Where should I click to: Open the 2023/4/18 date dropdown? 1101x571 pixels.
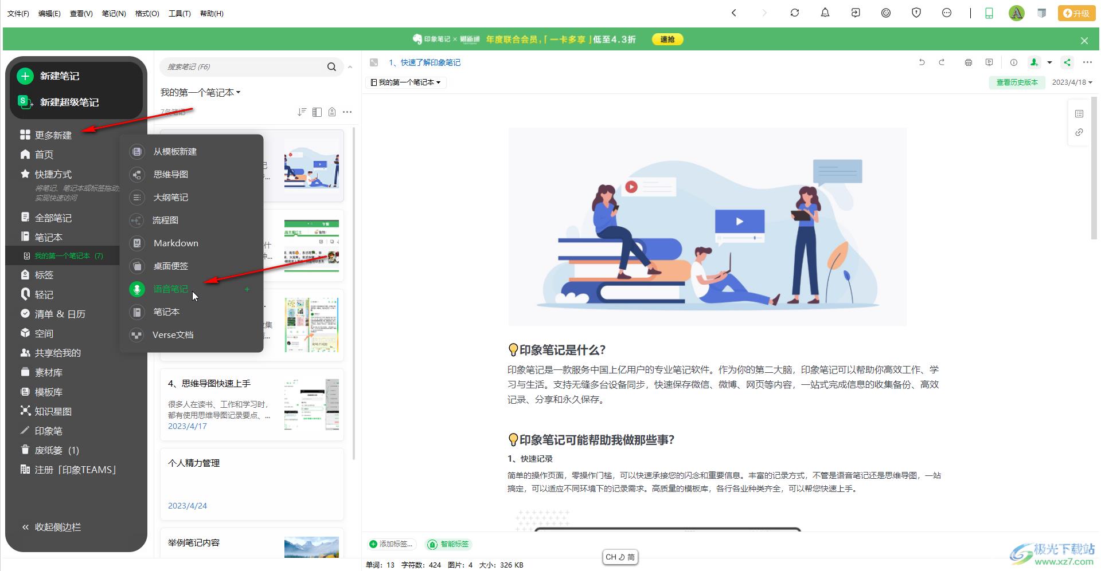1072,82
